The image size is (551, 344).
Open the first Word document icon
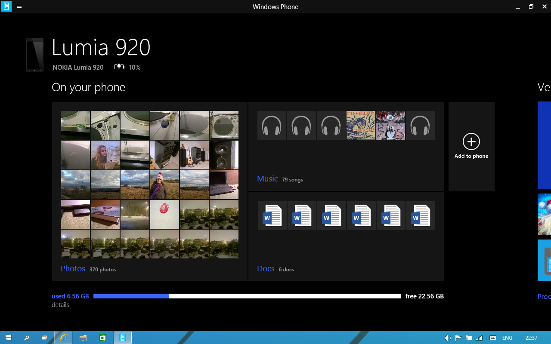[x=272, y=216]
